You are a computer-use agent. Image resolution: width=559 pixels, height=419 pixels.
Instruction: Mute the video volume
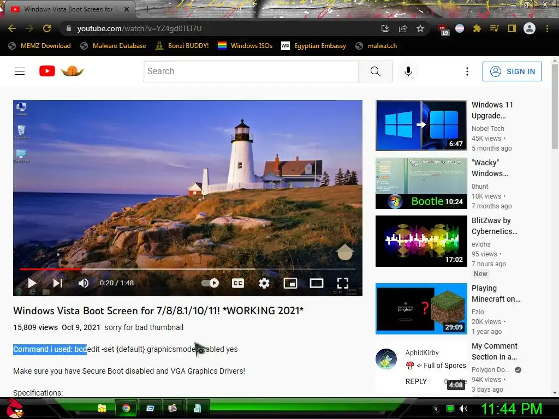click(x=84, y=283)
